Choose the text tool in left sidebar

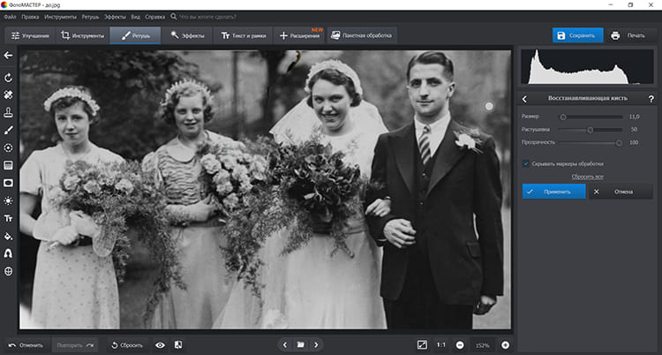(x=9, y=218)
